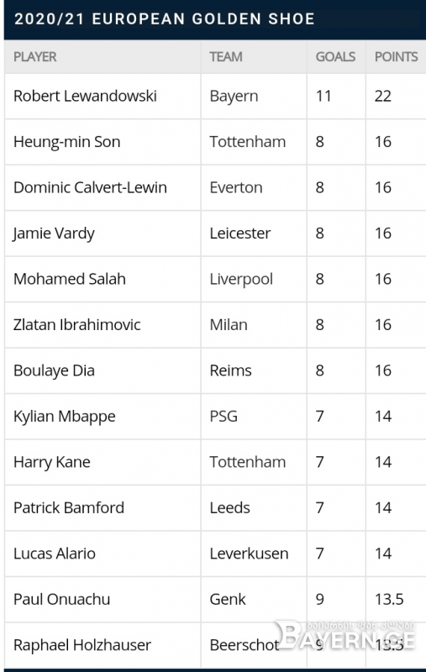Click the GOALS column header
Image resolution: width=426 pixels, height=672 pixels.
335,56
